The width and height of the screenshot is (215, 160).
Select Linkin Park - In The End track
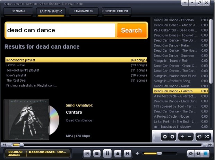[181, 121]
